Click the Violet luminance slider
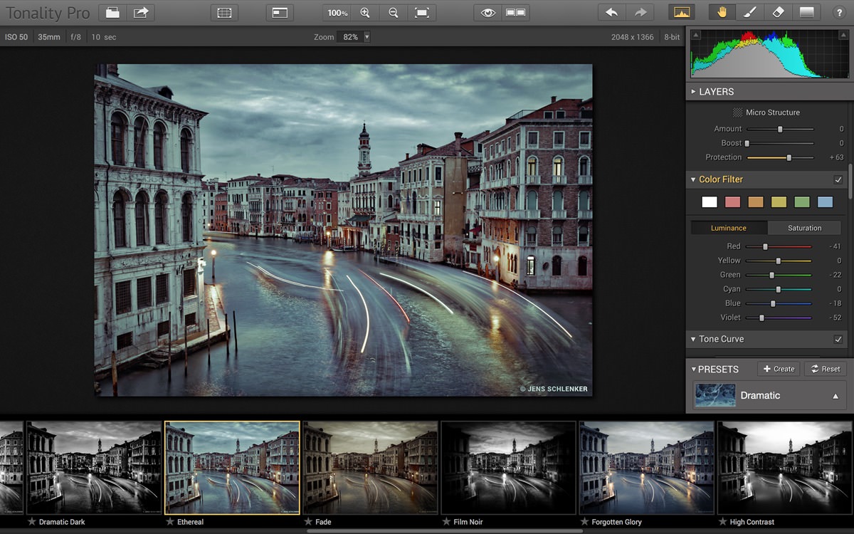The height and width of the screenshot is (534, 854). pyautogui.click(x=779, y=318)
